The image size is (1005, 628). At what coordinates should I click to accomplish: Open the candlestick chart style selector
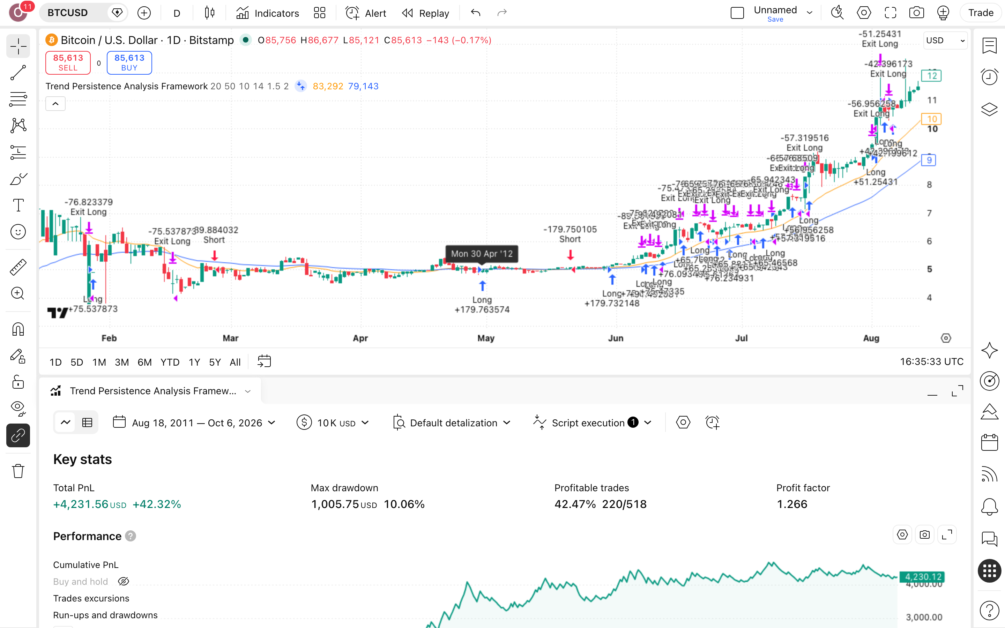pos(210,13)
